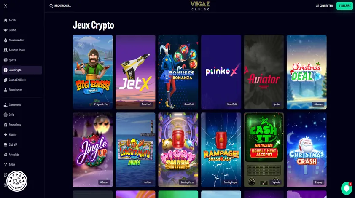The image size is (355, 198).
Task: Click the Vegaz Casino logo
Action: click(200, 5)
